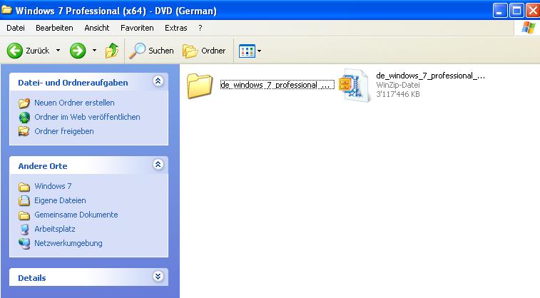Viewport: 540px width, 298px height.
Task: Open the Extras menu
Action: tap(176, 28)
